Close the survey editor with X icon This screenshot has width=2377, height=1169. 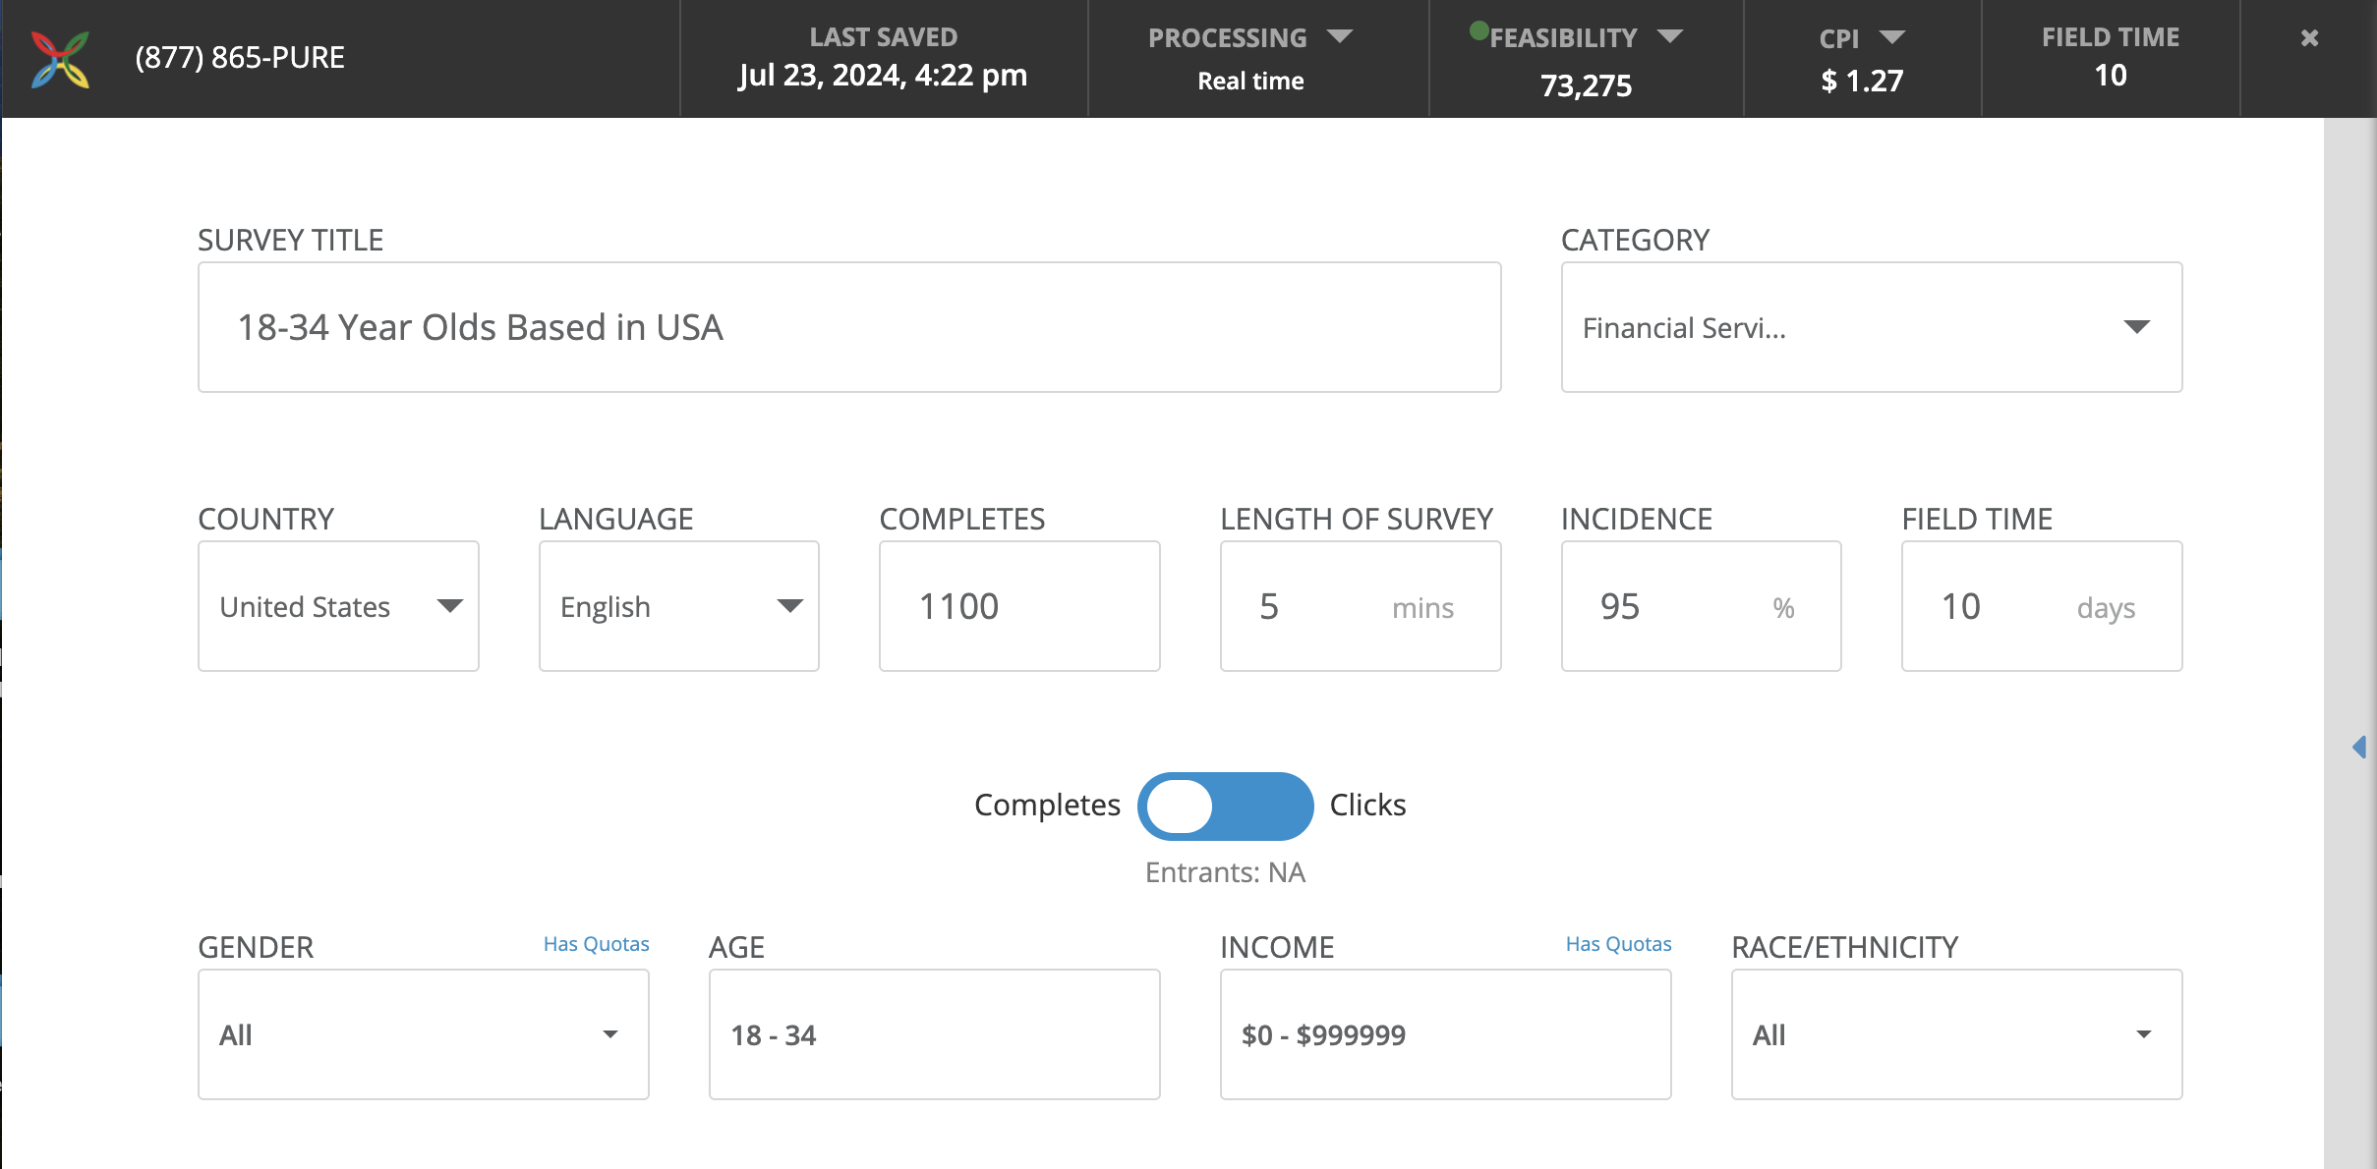2309,38
